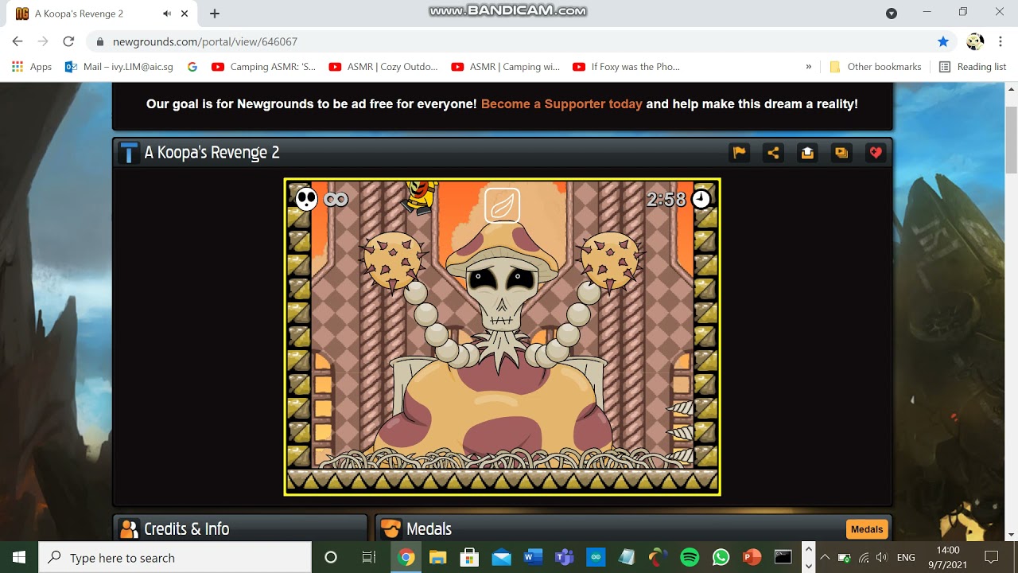Image resolution: width=1018 pixels, height=573 pixels.
Task: Click the Credits & Info people icon
Action: point(129,529)
